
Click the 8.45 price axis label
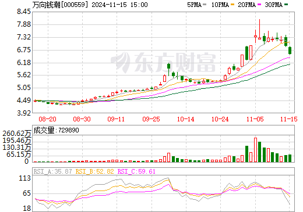click(x=24, y=12)
